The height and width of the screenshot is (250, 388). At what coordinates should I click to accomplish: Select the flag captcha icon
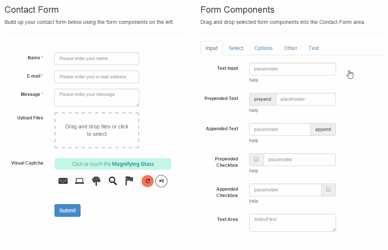(x=129, y=181)
